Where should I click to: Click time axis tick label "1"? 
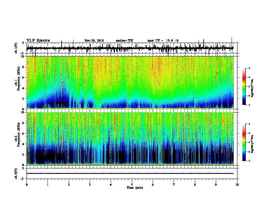tap(48, 185)
